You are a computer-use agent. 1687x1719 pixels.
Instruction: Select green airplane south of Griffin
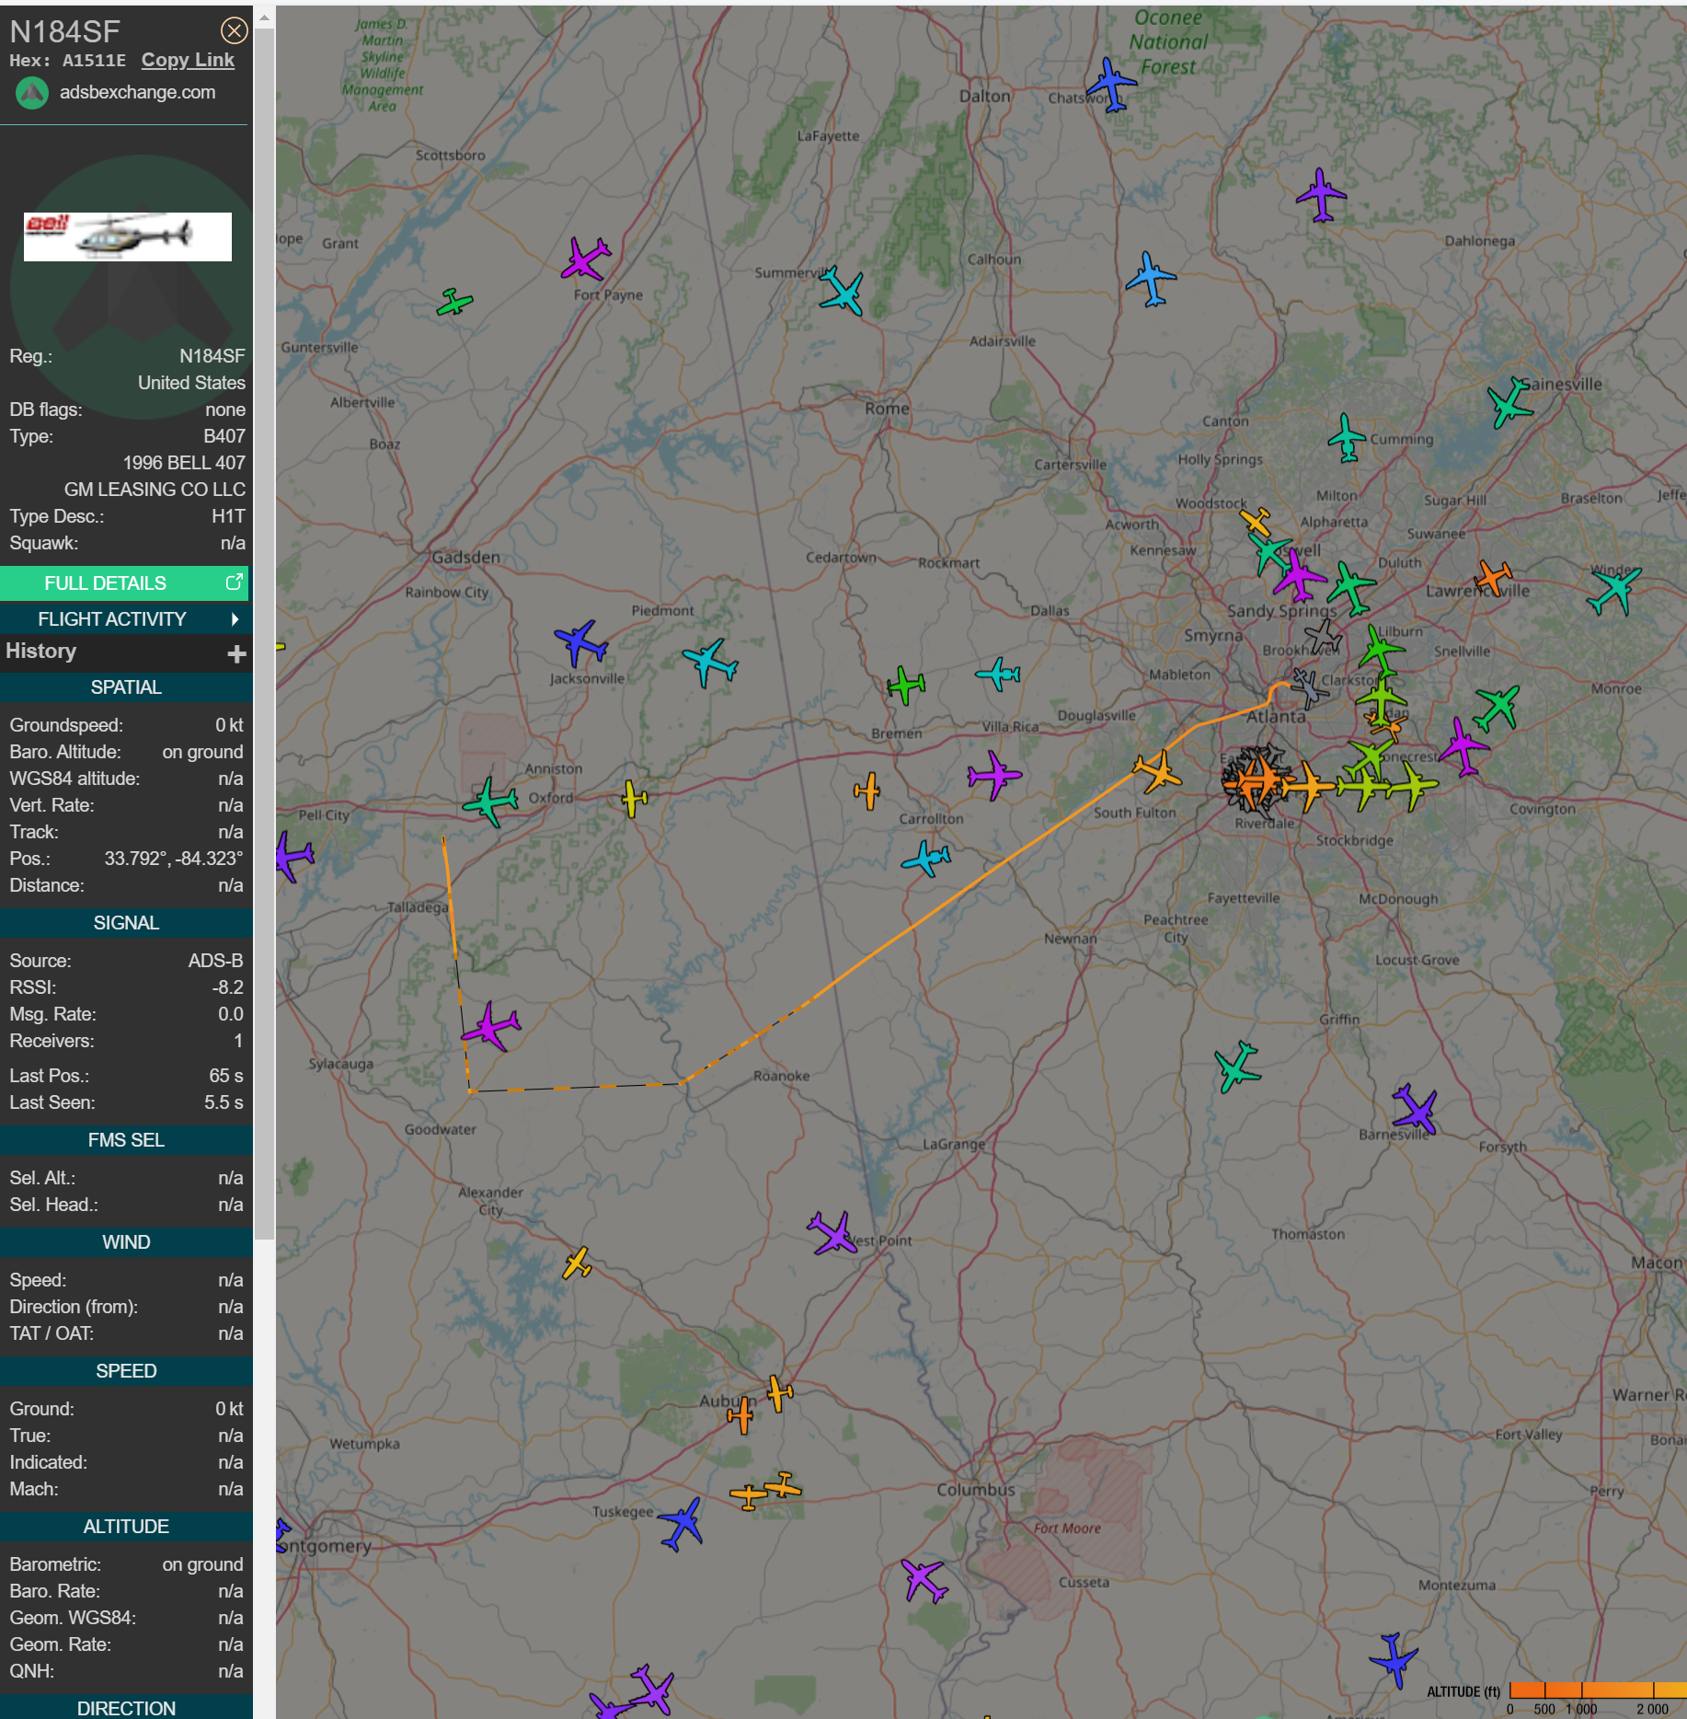1237,1067
